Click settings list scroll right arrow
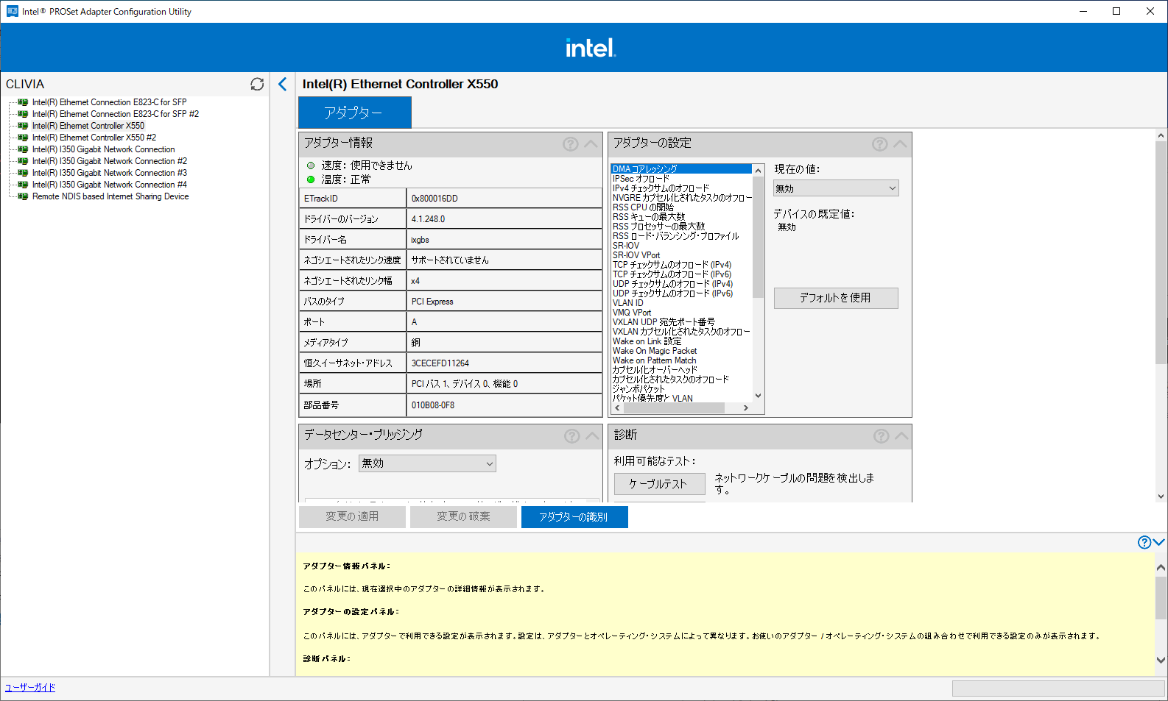Screen dimensions: 1168x701 (745, 408)
